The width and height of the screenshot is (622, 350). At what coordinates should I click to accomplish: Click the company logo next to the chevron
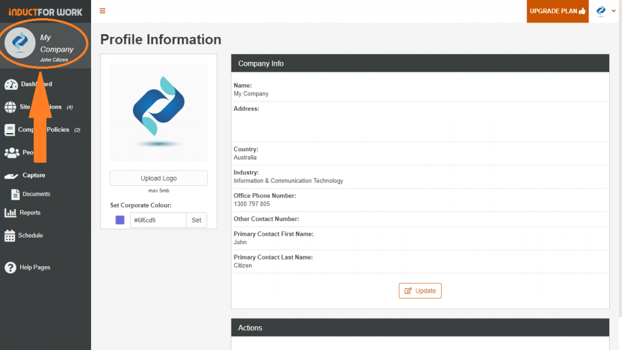600,10
